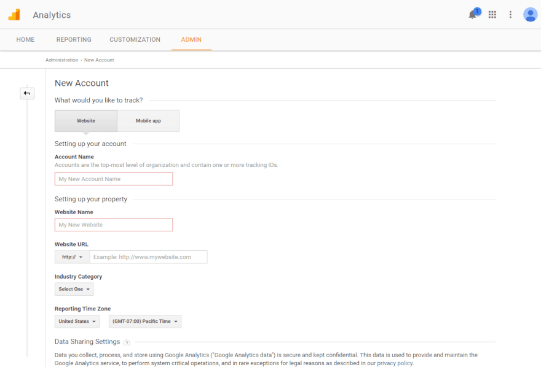
Task: Open the Pacific Time zone dropdown
Action: click(145, 322)
